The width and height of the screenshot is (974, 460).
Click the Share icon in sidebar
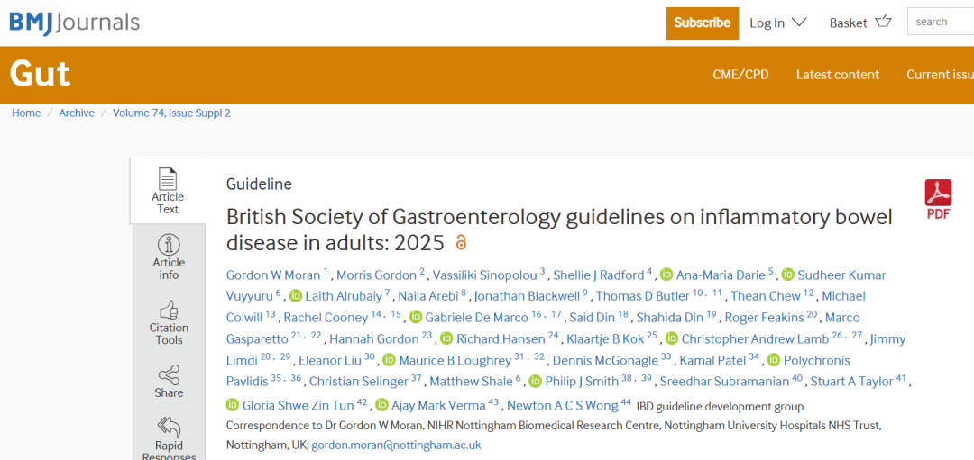pyautogui.click(x=169, y=374)
